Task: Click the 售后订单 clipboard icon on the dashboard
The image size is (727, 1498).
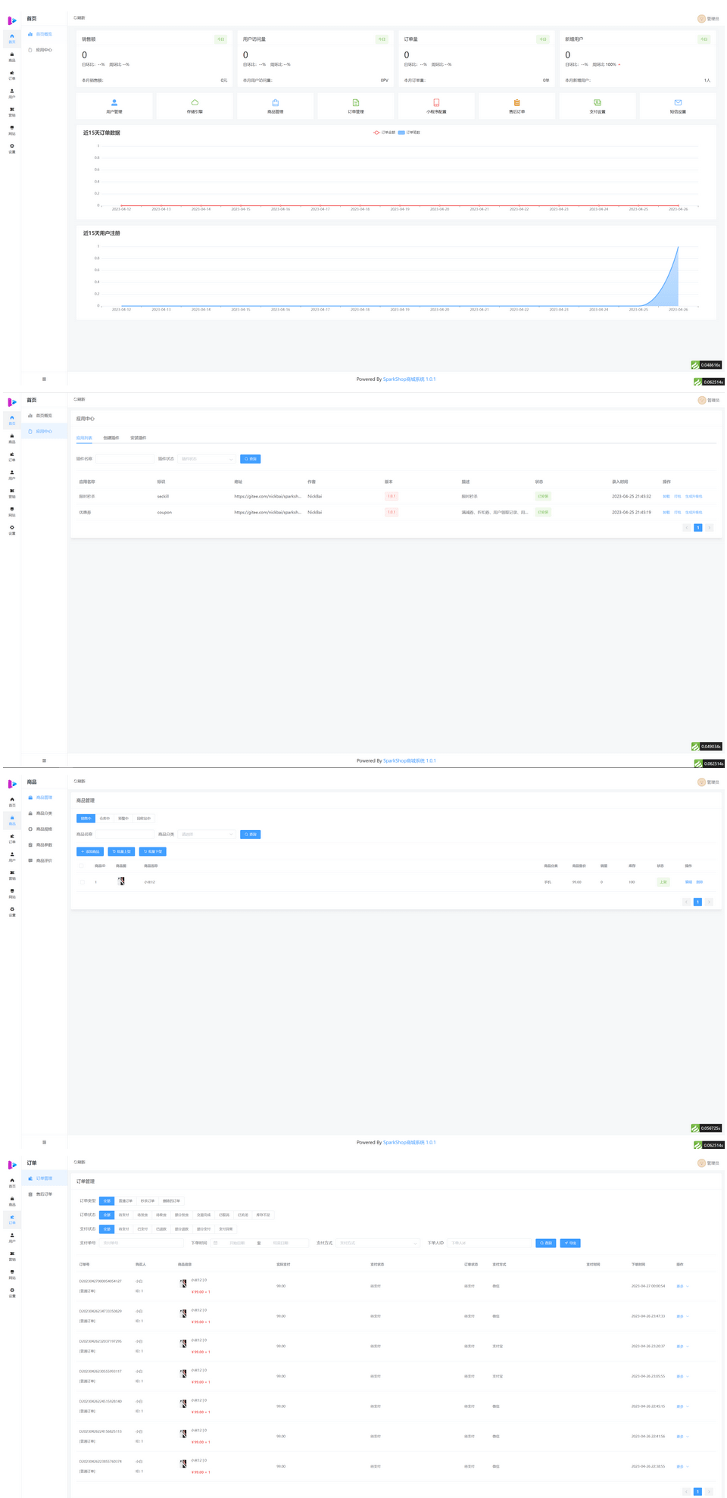Action: tap(516, 102)
